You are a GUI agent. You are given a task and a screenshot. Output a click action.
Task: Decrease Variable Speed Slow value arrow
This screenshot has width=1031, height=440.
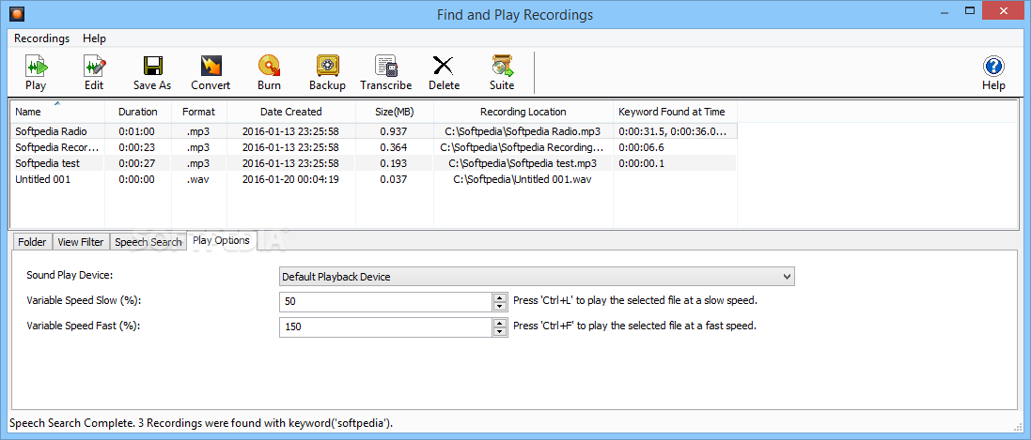(x=500, y=306)
